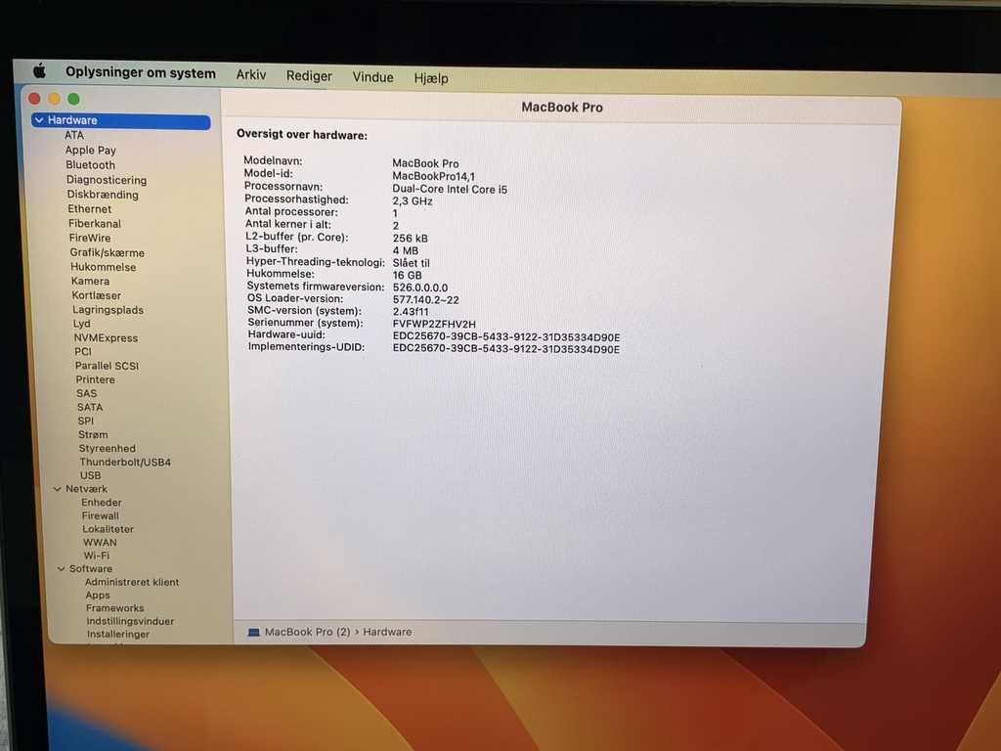The height and width of the screenshot is (751, 1001).
Task: Open the Arkiv menu
Action: 251,75
